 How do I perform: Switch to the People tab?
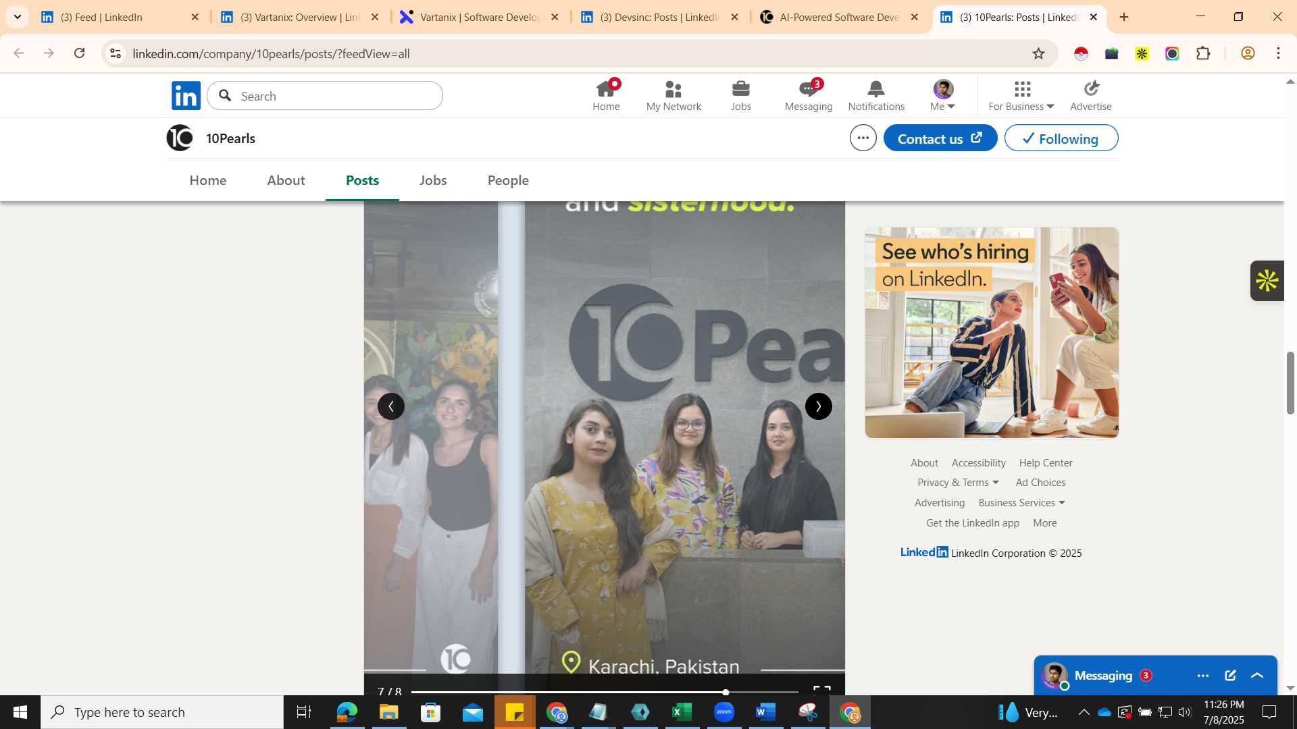508,180
